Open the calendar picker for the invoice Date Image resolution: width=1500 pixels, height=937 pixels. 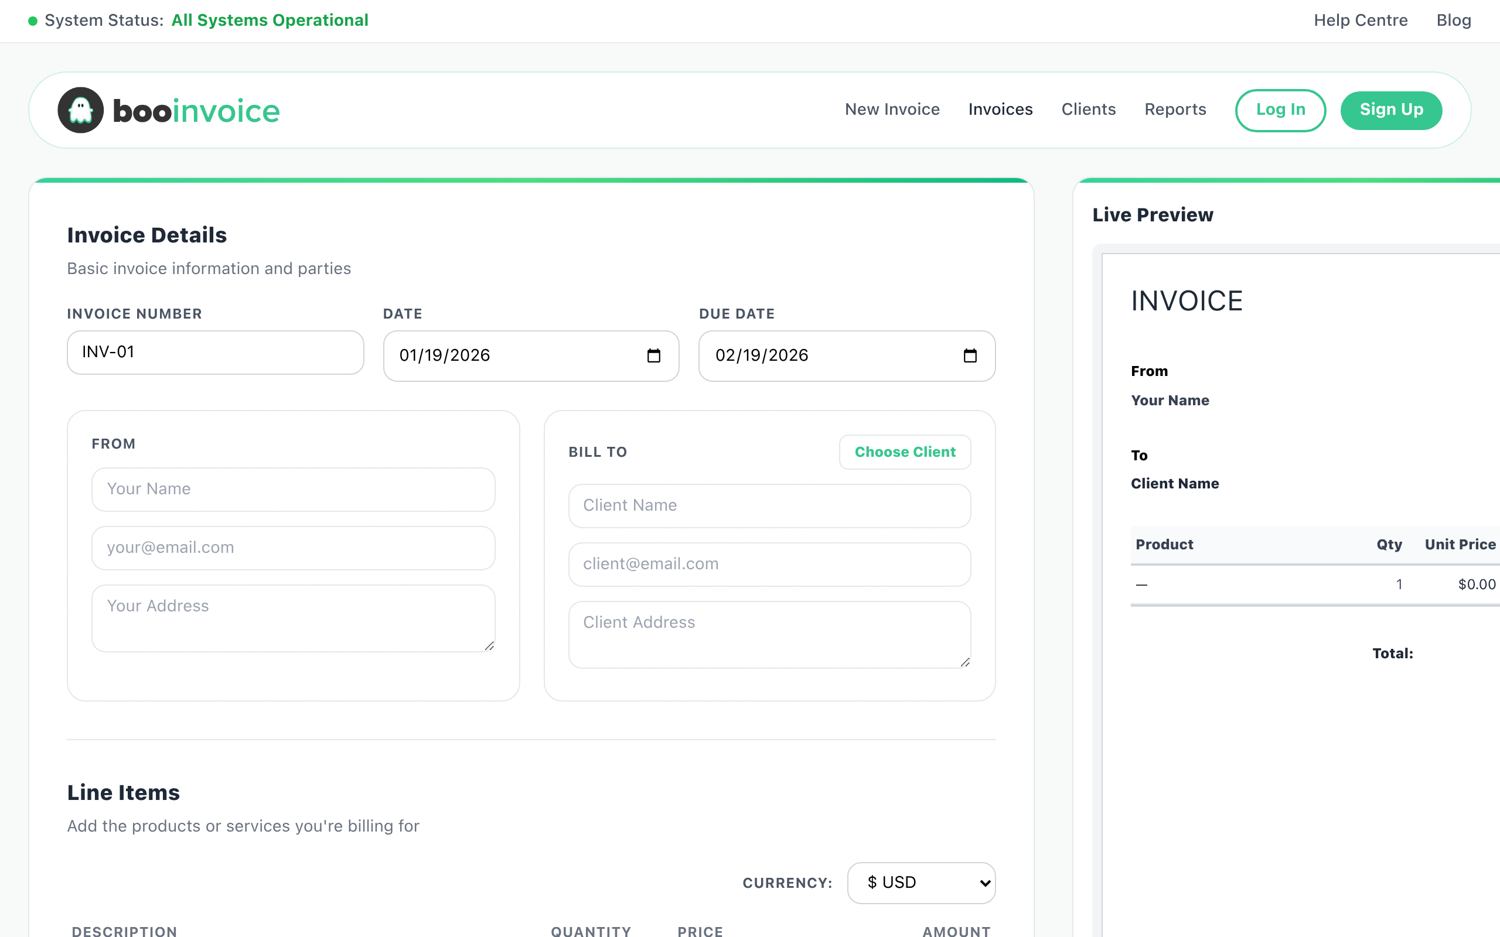(653, 356)
